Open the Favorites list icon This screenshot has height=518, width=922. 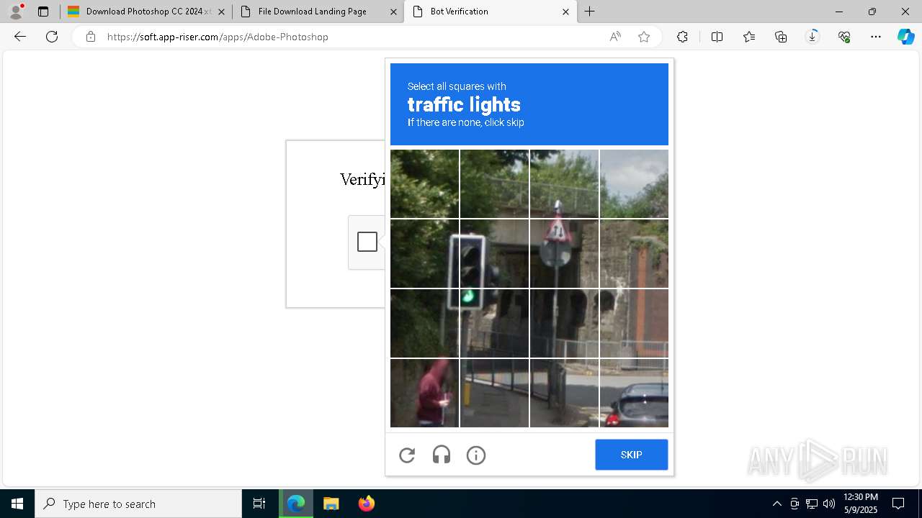(x=749, y=37)
